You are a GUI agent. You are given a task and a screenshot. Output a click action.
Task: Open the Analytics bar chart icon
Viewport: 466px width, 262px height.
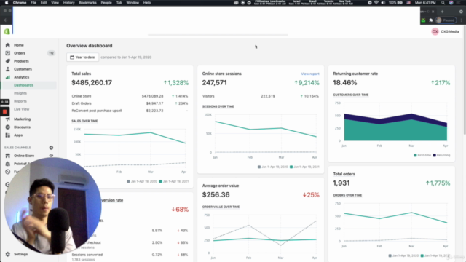tap(8, 77)
